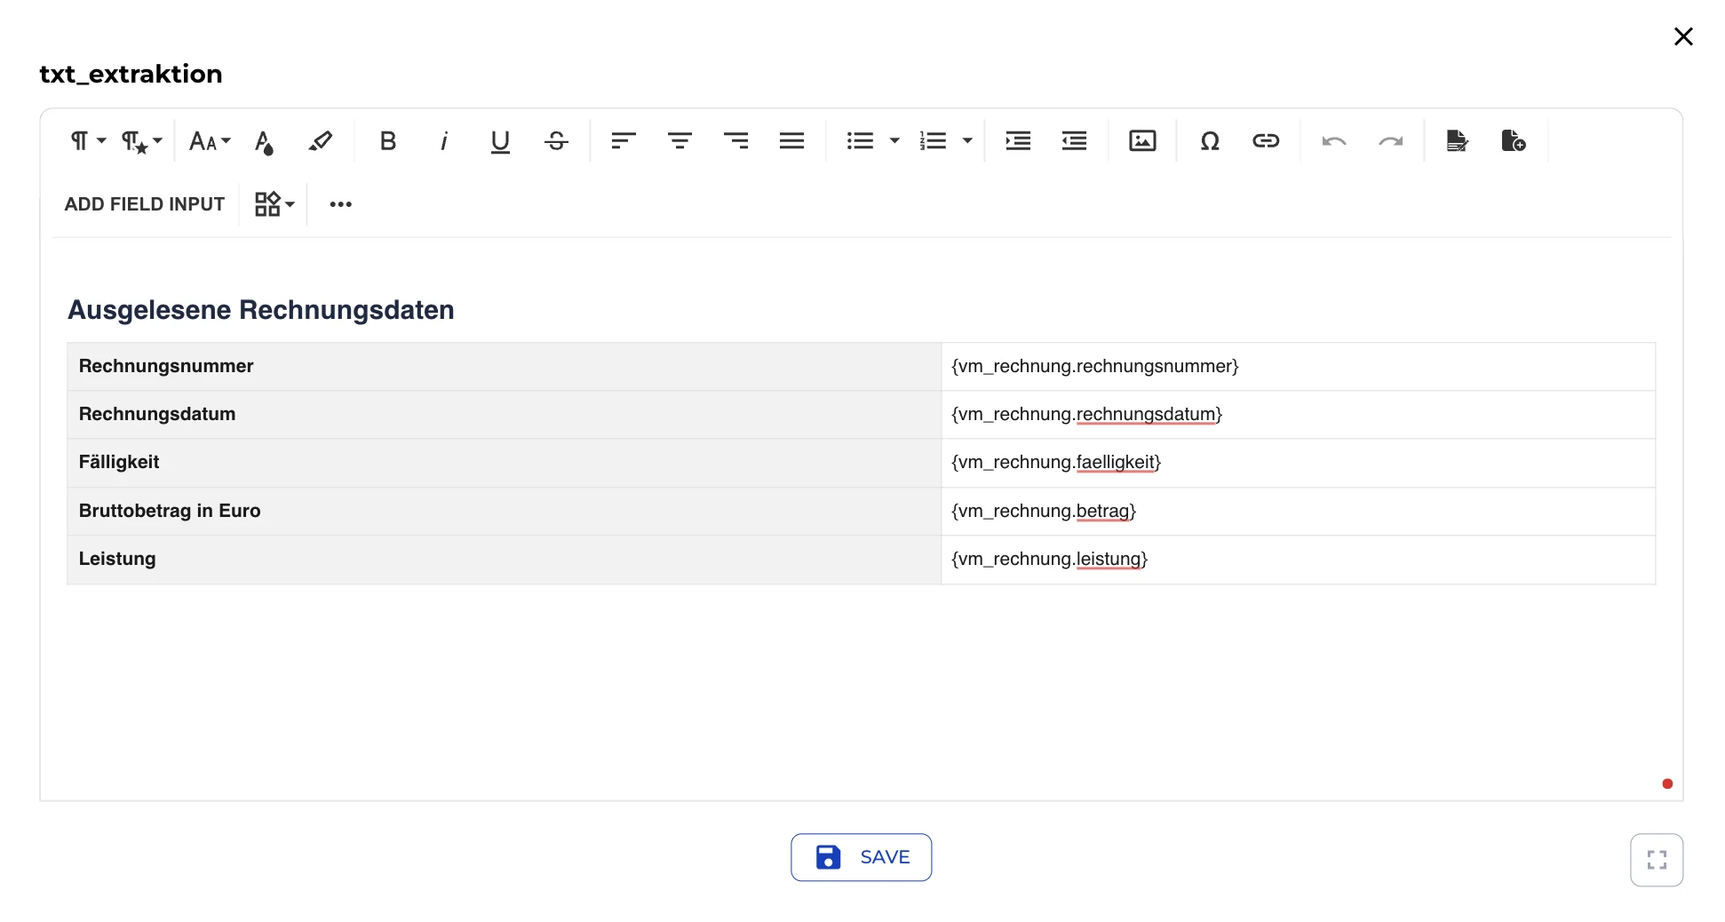Redo the last edit
The width and height of the screenshot is (1725, 922).
pyautogui.click(x=1390, y=140)
